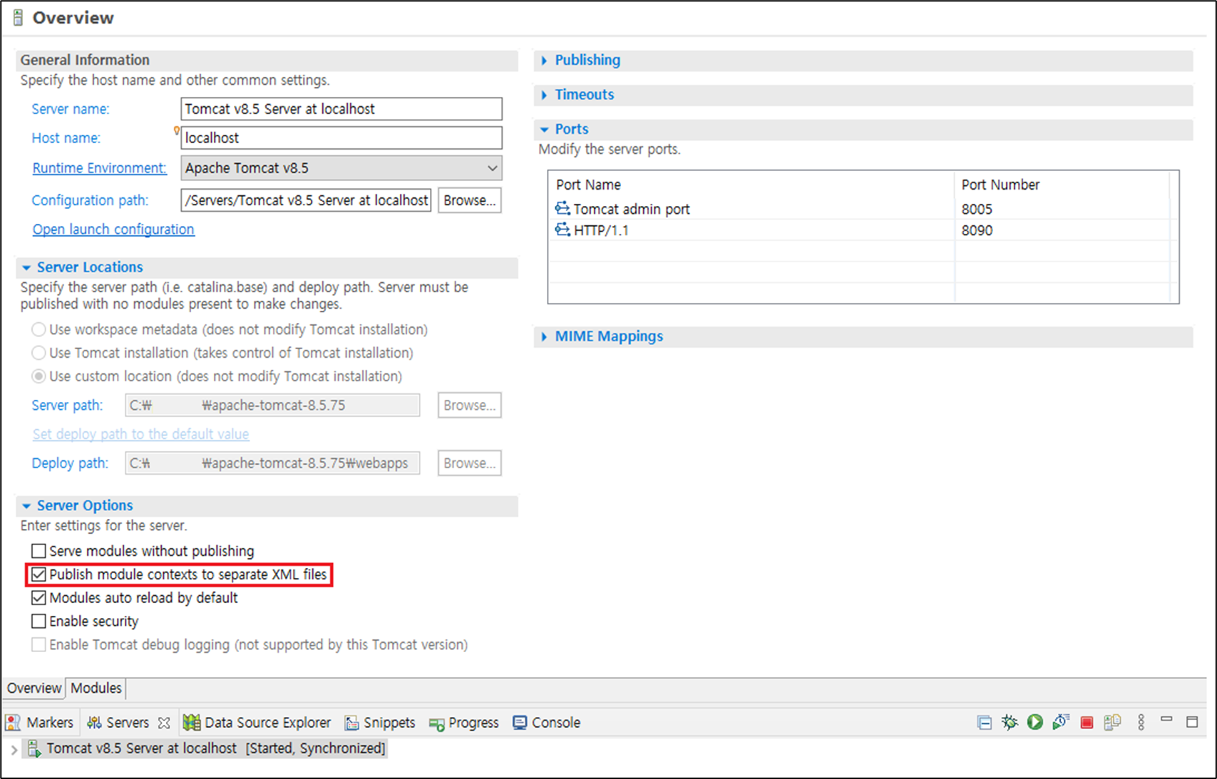The image size is (1217, 779).
Task: Open the Markers view tab
Action: [40, 723]
